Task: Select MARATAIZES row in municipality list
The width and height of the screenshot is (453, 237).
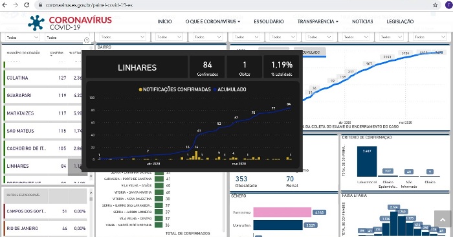Action: [x=43, y=113]
